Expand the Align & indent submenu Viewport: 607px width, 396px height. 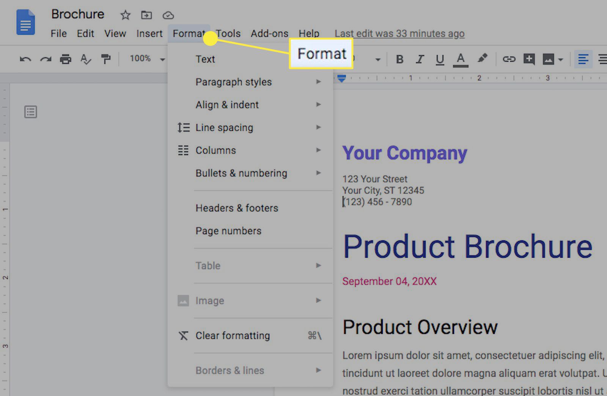pos(250,105)
